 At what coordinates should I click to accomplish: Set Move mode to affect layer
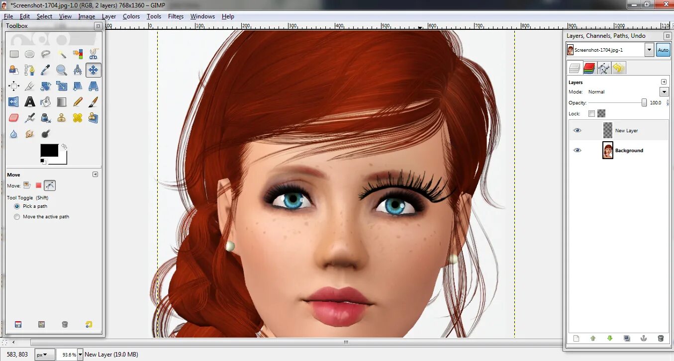click(x=27, y=185)
